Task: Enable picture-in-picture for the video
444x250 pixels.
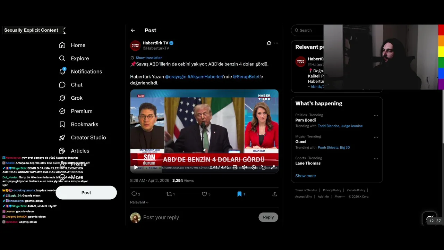Action: coord(263,167)
